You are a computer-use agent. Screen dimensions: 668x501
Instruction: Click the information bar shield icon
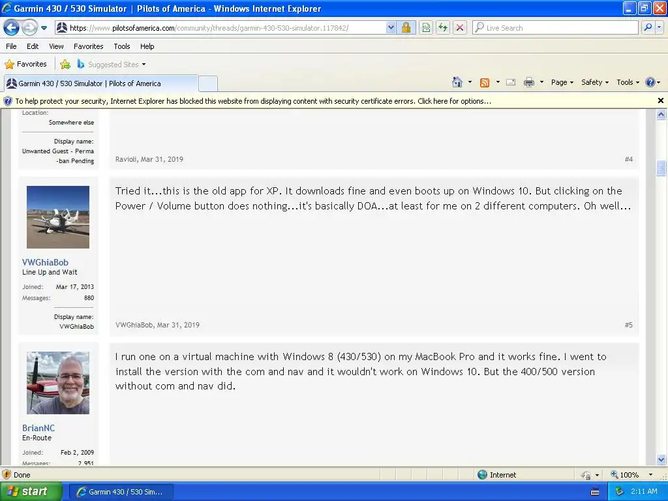pos(8,101)
